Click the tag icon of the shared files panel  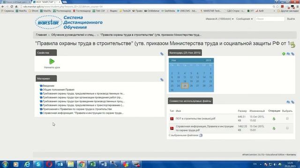click(292, 102)
